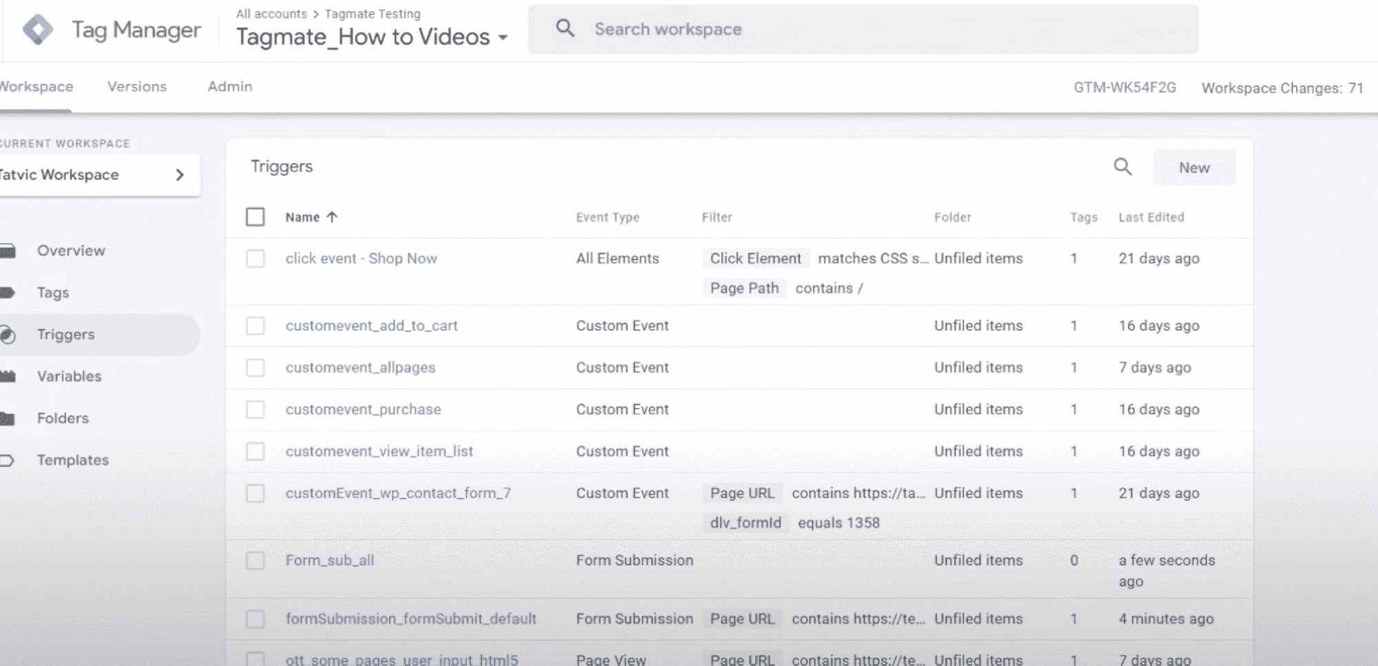The image size is (1378, 666).
Task: Check the customevent_purchase row checkbox
Action: pyautogui.click(x=256, y=410)
